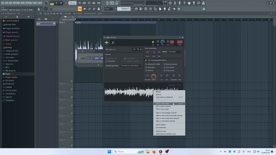Expand Recent files in browser
276x155 pixels.
point(10,25)
